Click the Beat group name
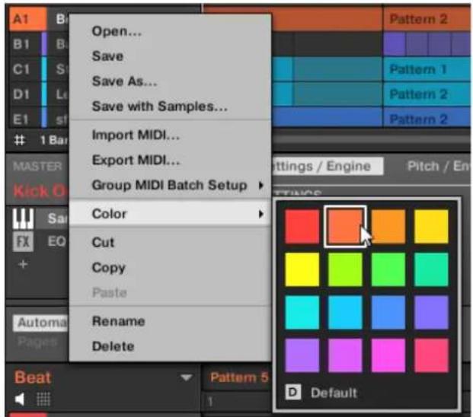Viewport: 473px width, 417px height. [33, 377]
